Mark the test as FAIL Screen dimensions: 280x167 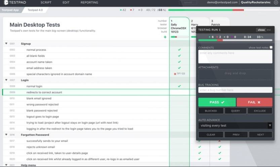(x=254, y=102)
